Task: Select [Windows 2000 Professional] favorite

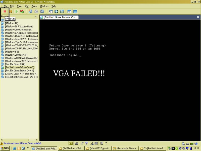Action: coord(19,30)
